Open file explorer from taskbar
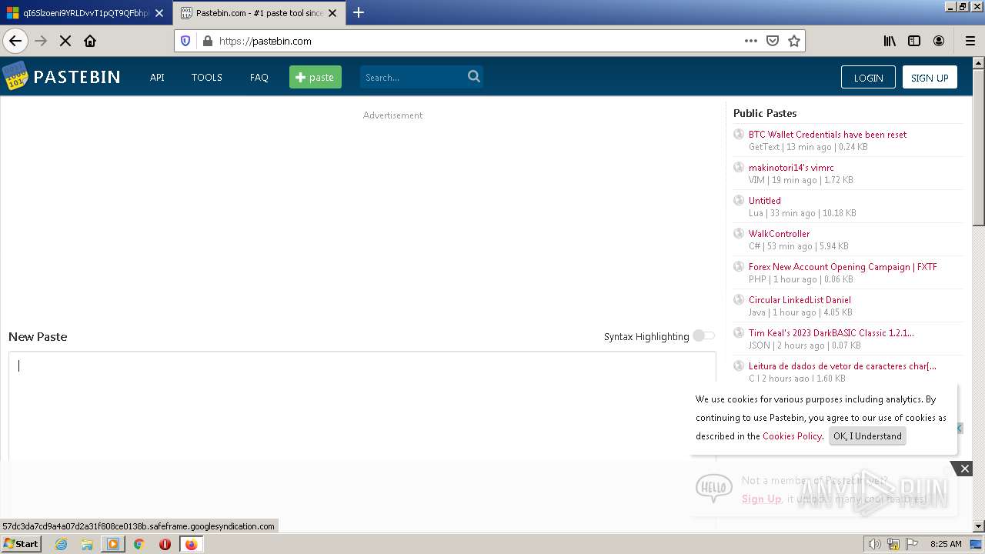Screen dimensions: 985x554 [x=87, y=544]
